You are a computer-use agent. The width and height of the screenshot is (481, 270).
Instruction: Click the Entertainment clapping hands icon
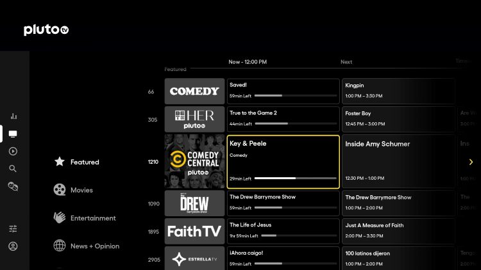tap(60, 218)
